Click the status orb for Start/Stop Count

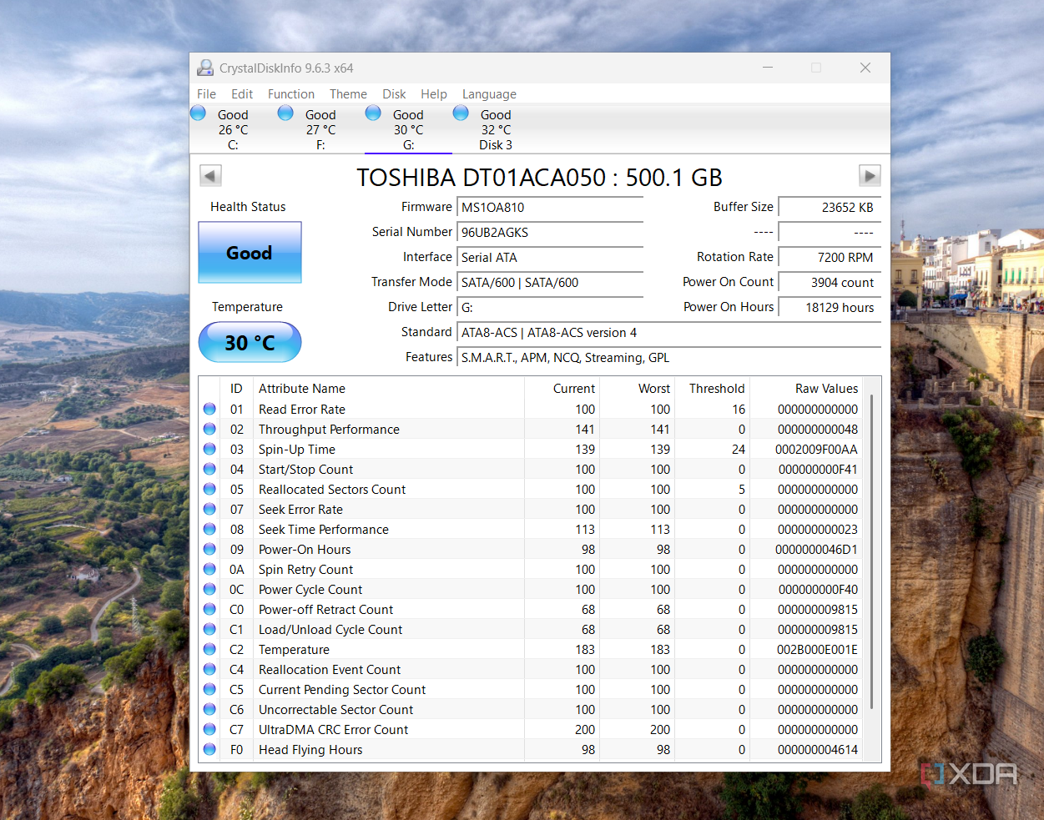[x=209, y=469]
